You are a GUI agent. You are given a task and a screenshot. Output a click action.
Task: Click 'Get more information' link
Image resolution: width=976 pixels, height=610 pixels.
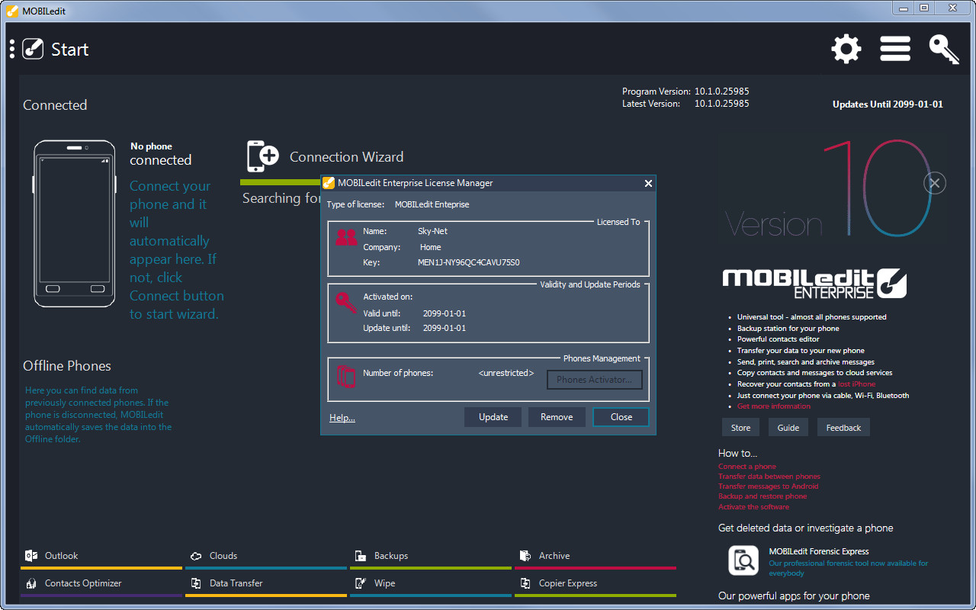(774, 406)
